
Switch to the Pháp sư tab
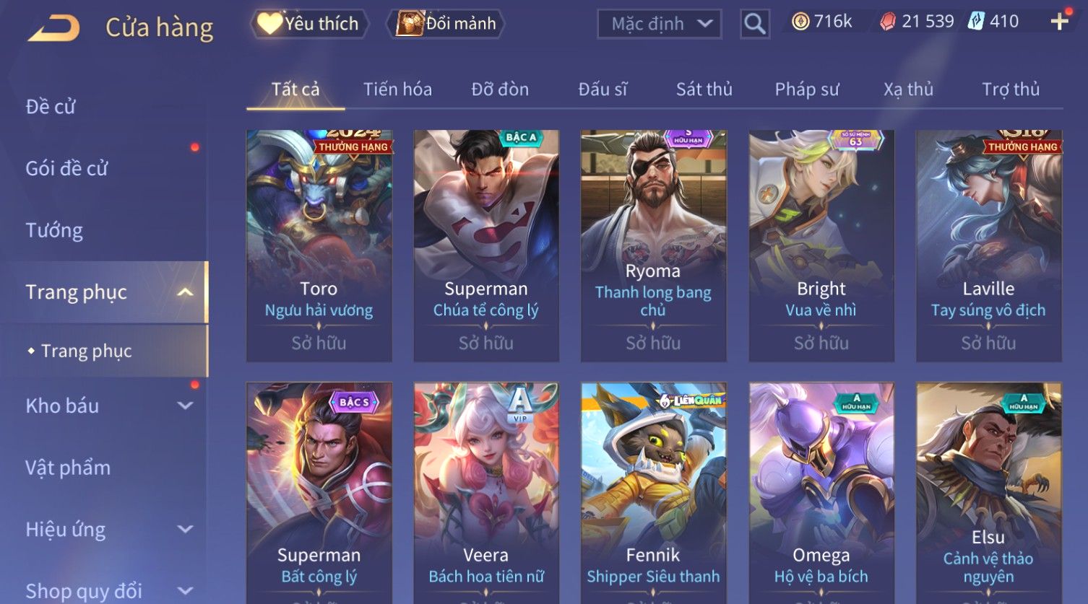tap(807, 89)
